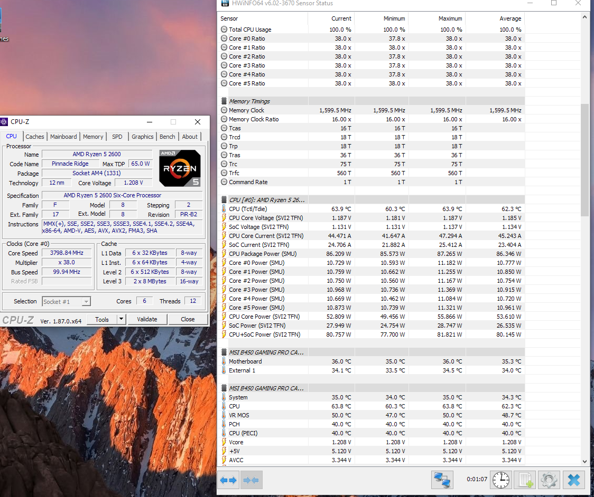594x497 pixels.
Task: Open the About tab in CPU-Z
Action: pyautogui.click(x=189, y=137)
